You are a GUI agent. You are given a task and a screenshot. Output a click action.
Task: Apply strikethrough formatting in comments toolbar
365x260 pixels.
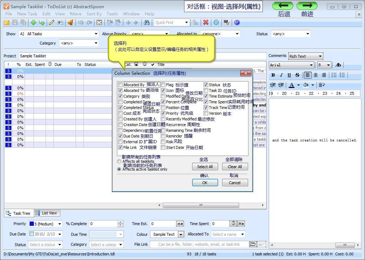[297, 75]
